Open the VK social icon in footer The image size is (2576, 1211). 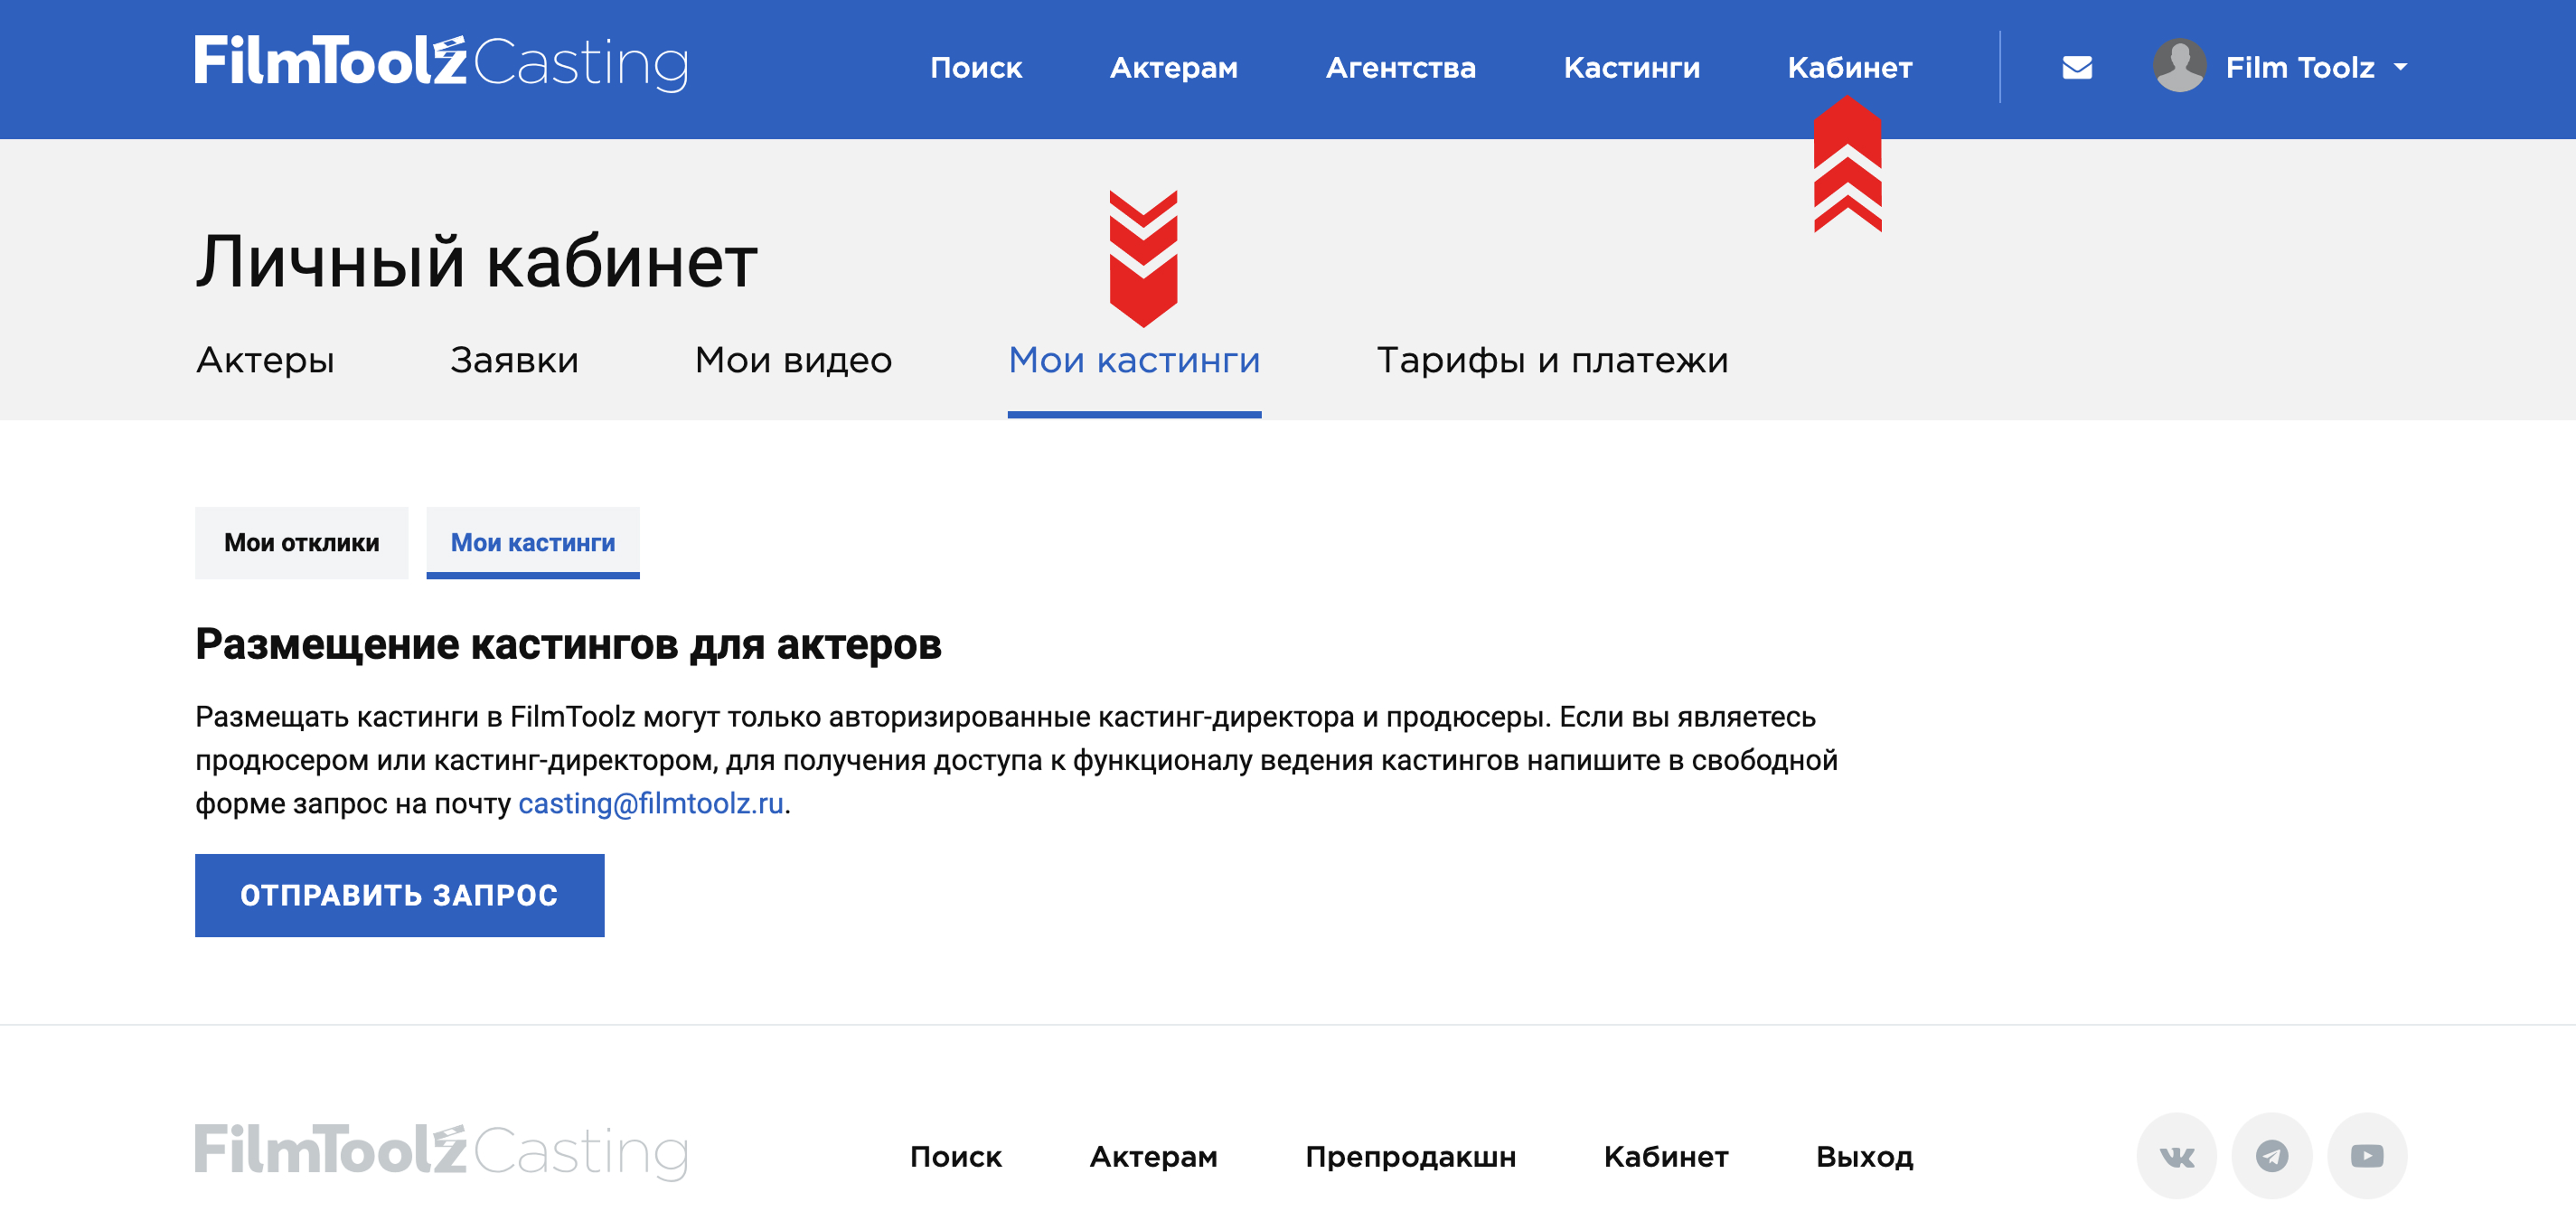[x=2177, y=1156]
